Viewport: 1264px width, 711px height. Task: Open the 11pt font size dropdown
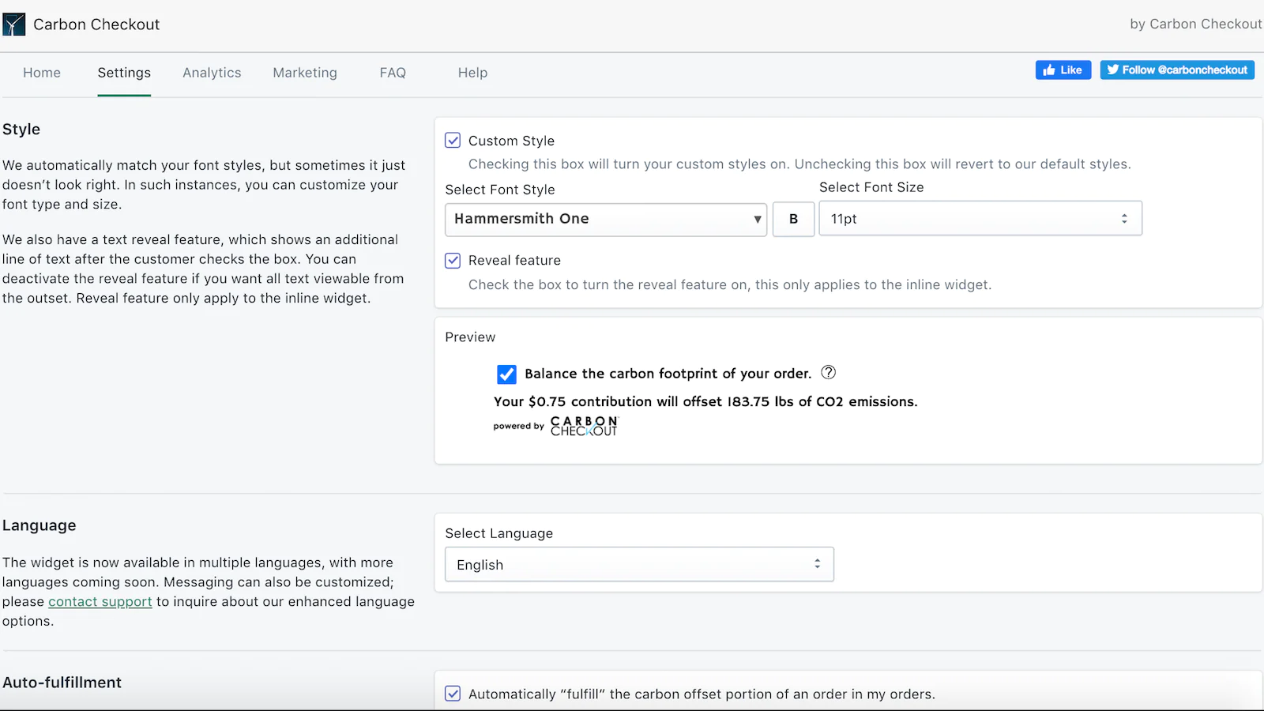980,219
